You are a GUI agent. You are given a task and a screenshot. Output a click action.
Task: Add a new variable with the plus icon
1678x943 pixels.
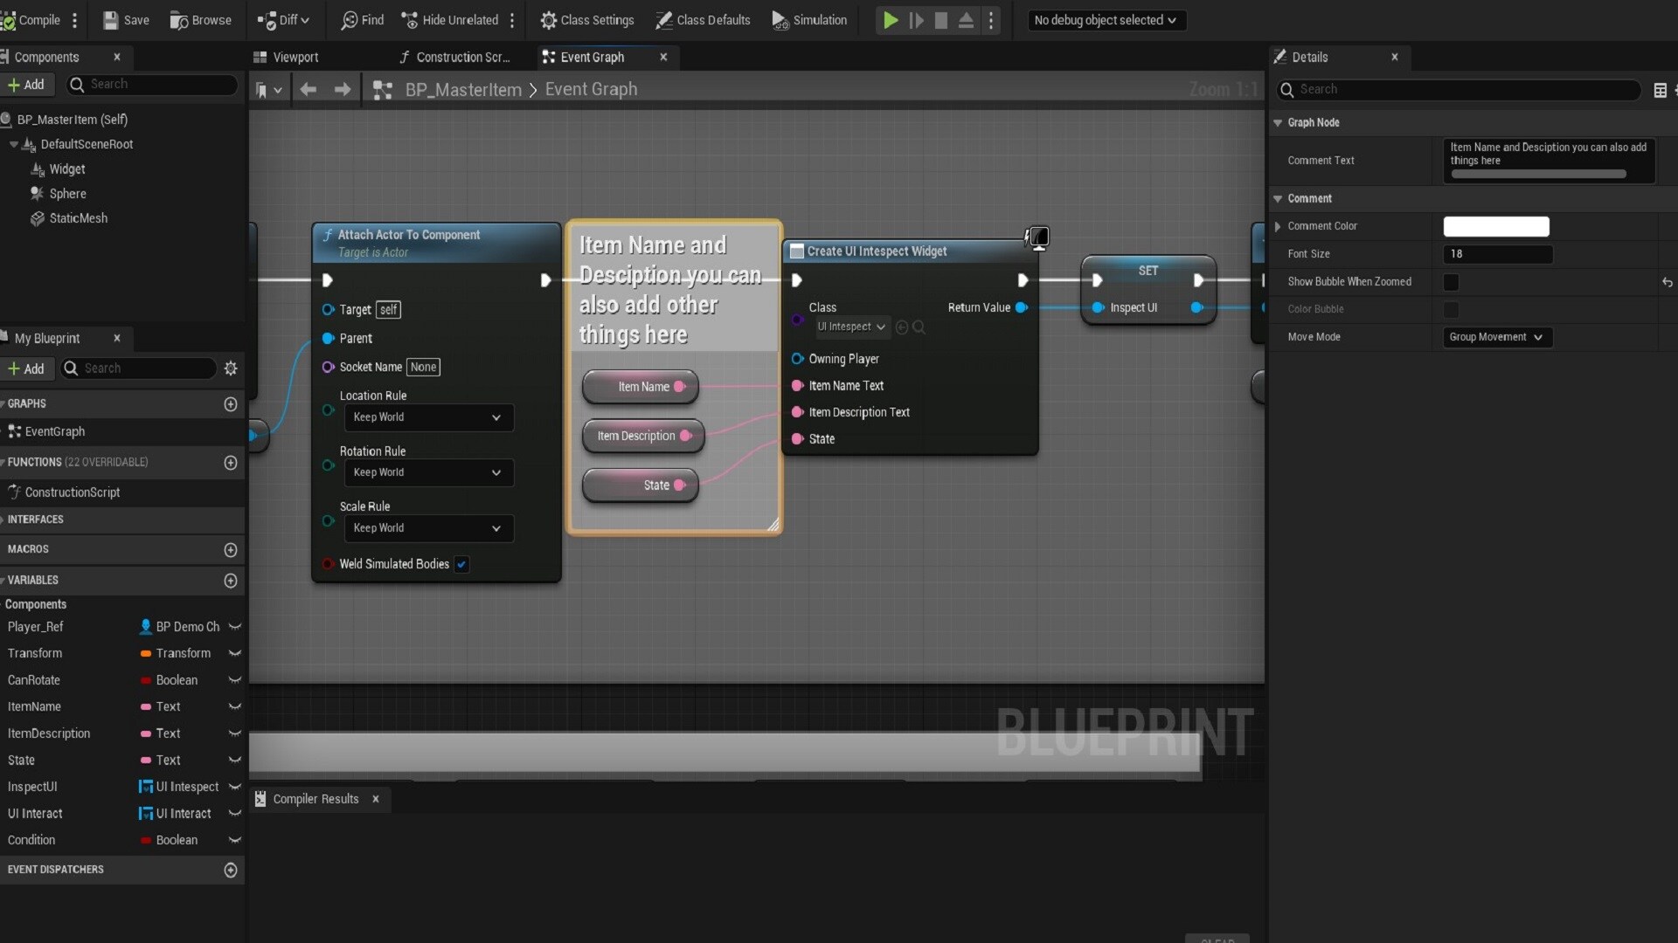231,581
